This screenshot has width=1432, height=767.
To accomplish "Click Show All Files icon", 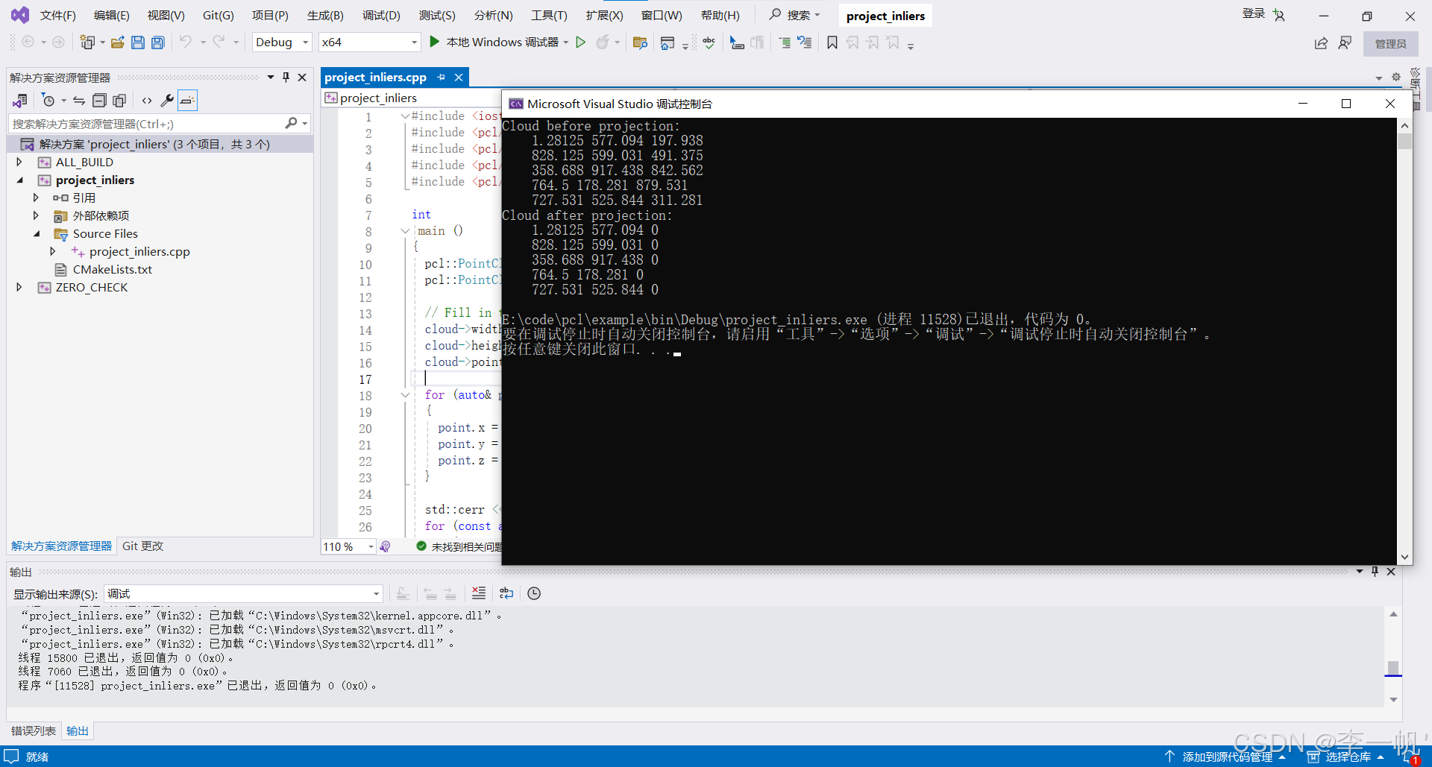I will (119, 100).
